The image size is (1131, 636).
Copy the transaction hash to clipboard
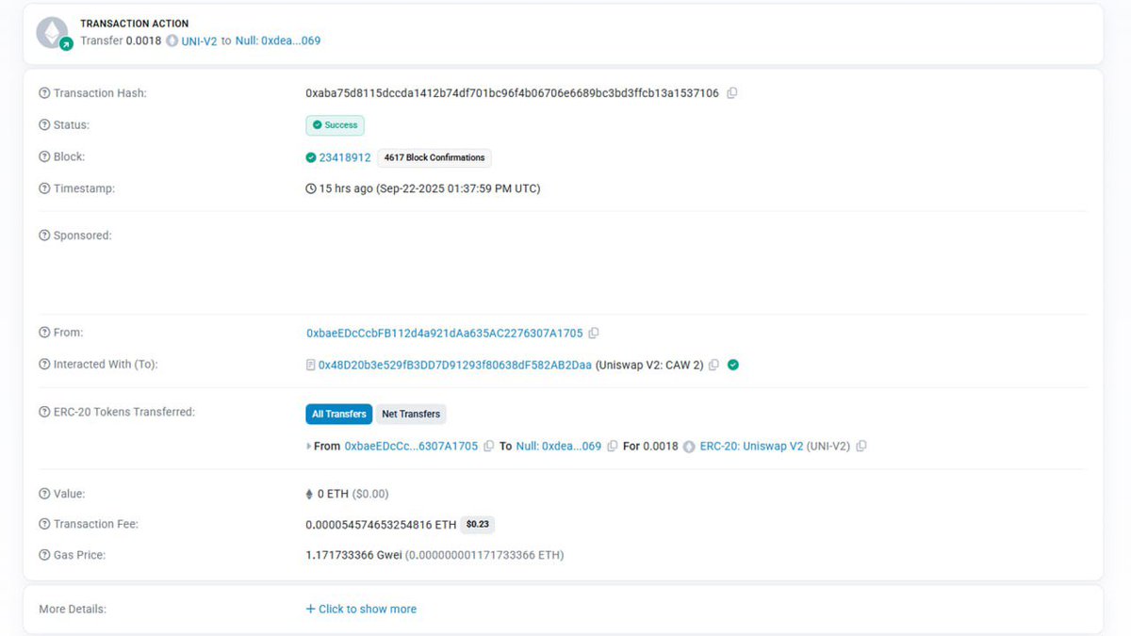point(732,93)
